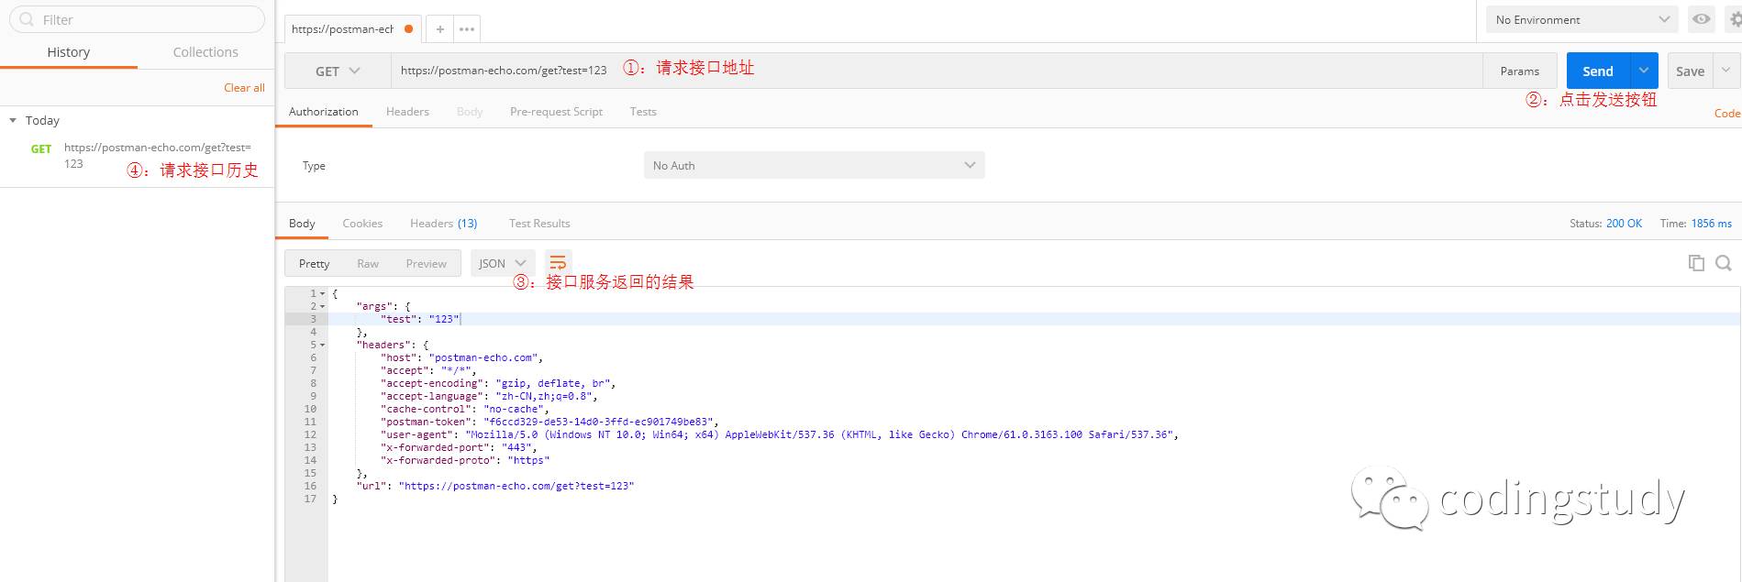Open the JSON format dropdown

502,263
